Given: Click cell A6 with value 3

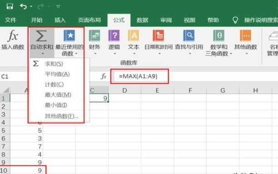Looking at the screenshot, I should [26, 139].
